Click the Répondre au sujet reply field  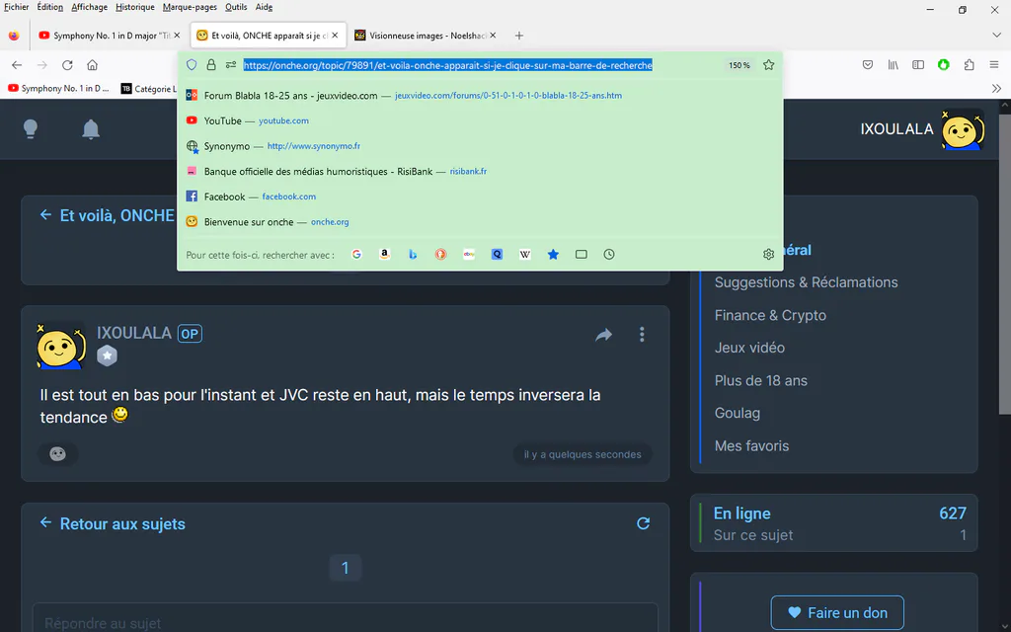pyautogui.click(x=345, y=618)
